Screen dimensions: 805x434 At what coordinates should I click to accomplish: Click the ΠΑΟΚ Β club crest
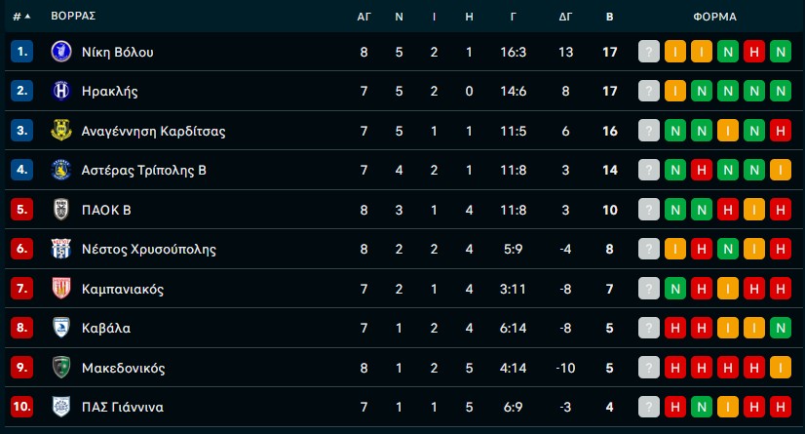(x=60, y=210)
